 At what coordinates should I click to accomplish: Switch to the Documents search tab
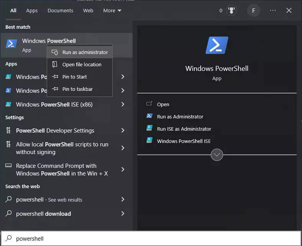[60, 11]
